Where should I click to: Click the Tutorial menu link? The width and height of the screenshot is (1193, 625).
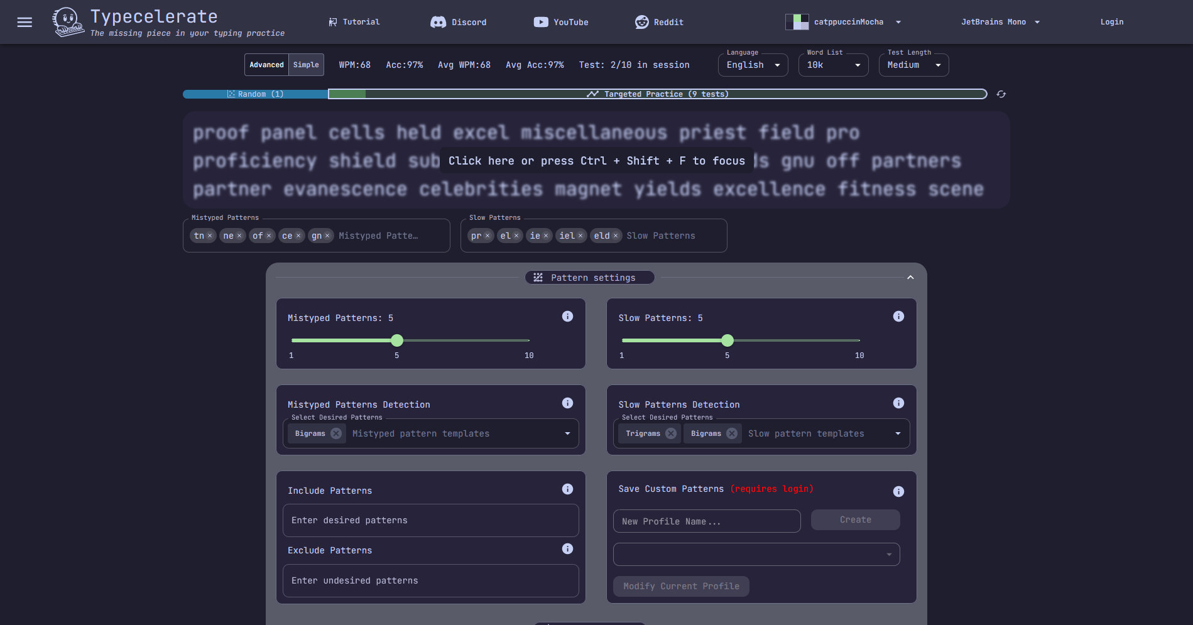coord(361,22)
